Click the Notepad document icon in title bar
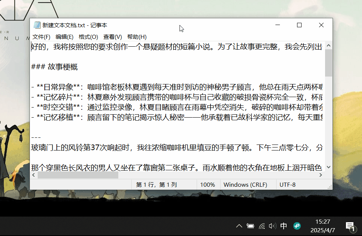This screenshot has width=362, height=236. click(x=37, y=25)
